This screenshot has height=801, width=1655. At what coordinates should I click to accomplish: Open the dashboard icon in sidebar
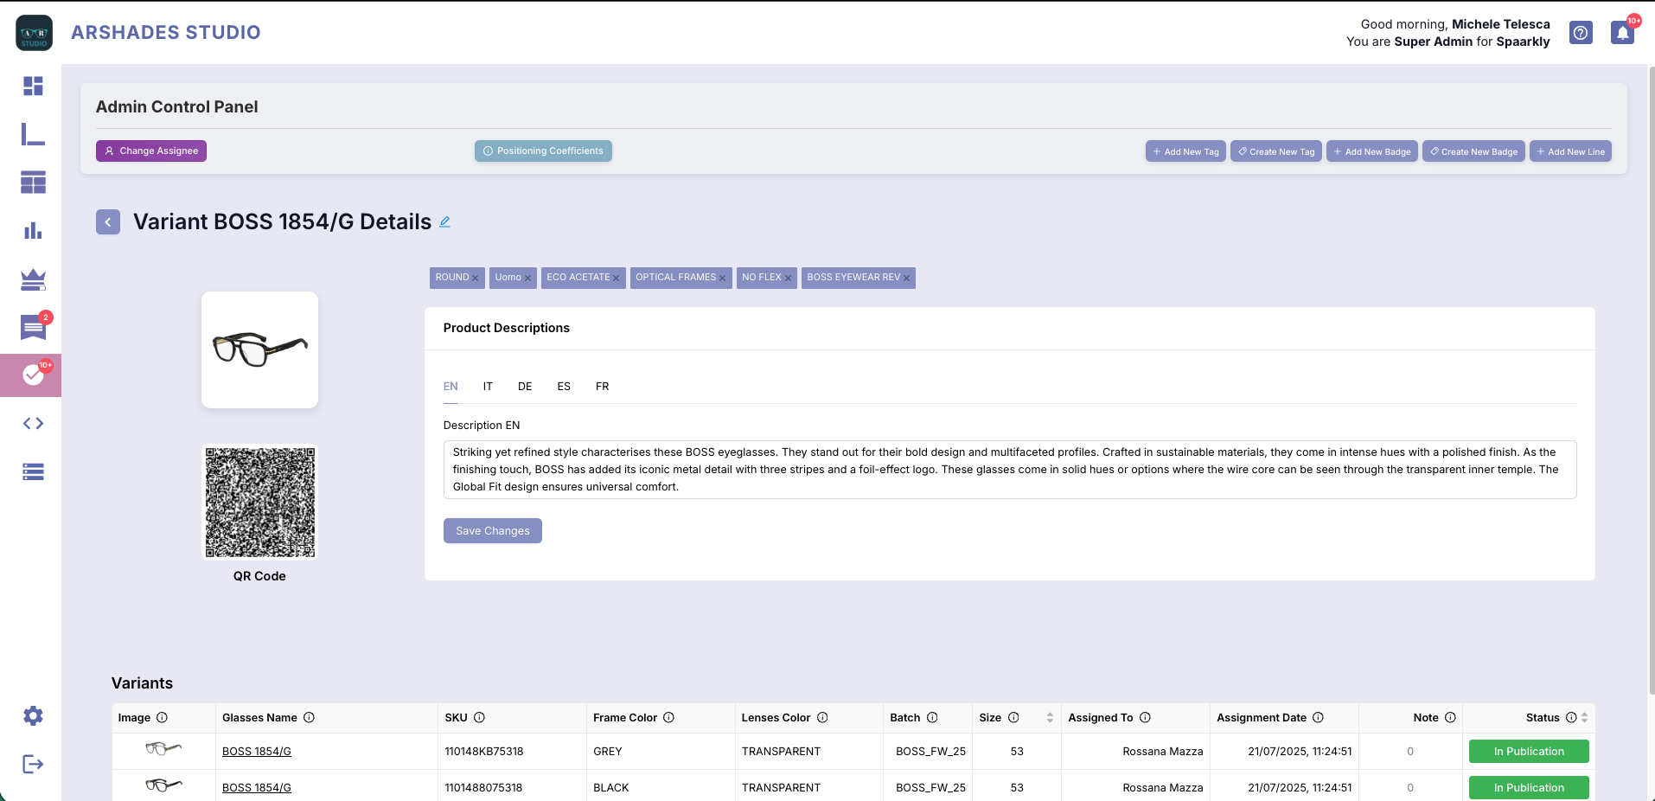click(x=33, y=87)
